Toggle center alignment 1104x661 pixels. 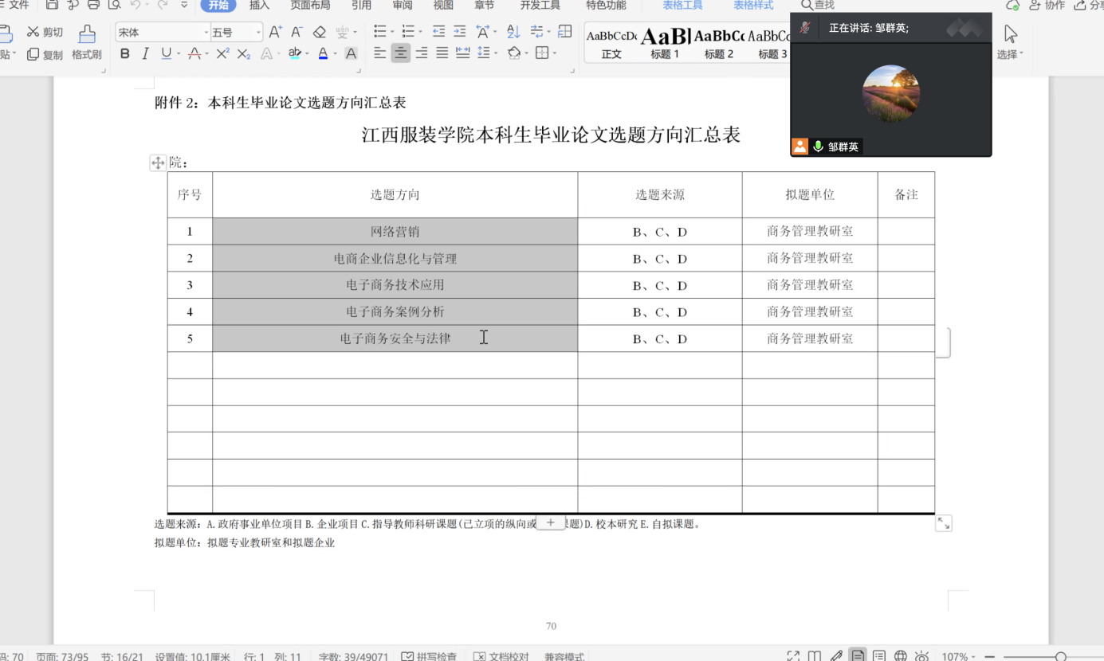pyautogui.click(x=400, y=53)
